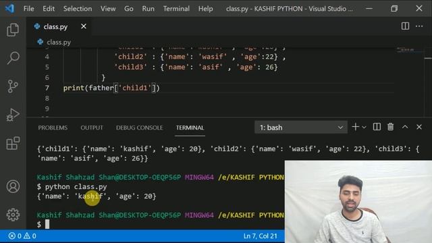The height and width of the screenshot is (243, 432).
Task: Open the Manage gear icon
Action: click(13, 215)
